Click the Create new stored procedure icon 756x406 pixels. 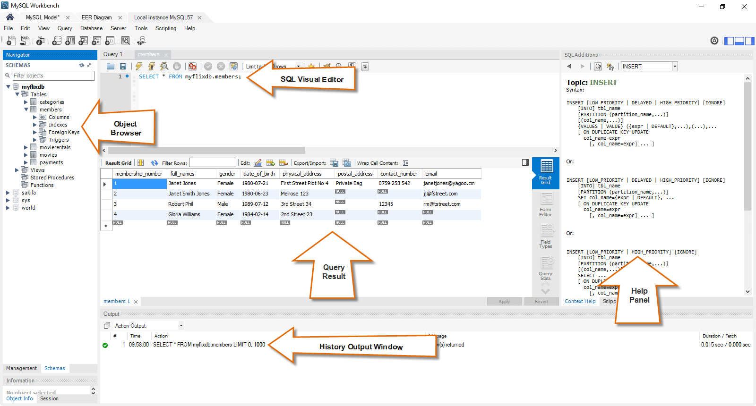[x=96, y=41]
